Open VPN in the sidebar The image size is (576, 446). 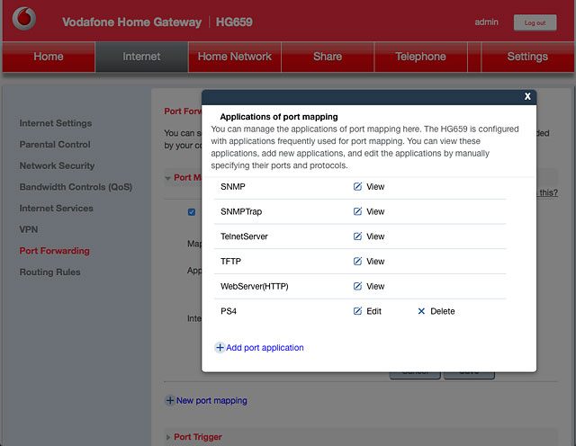(x=29, y=230)
